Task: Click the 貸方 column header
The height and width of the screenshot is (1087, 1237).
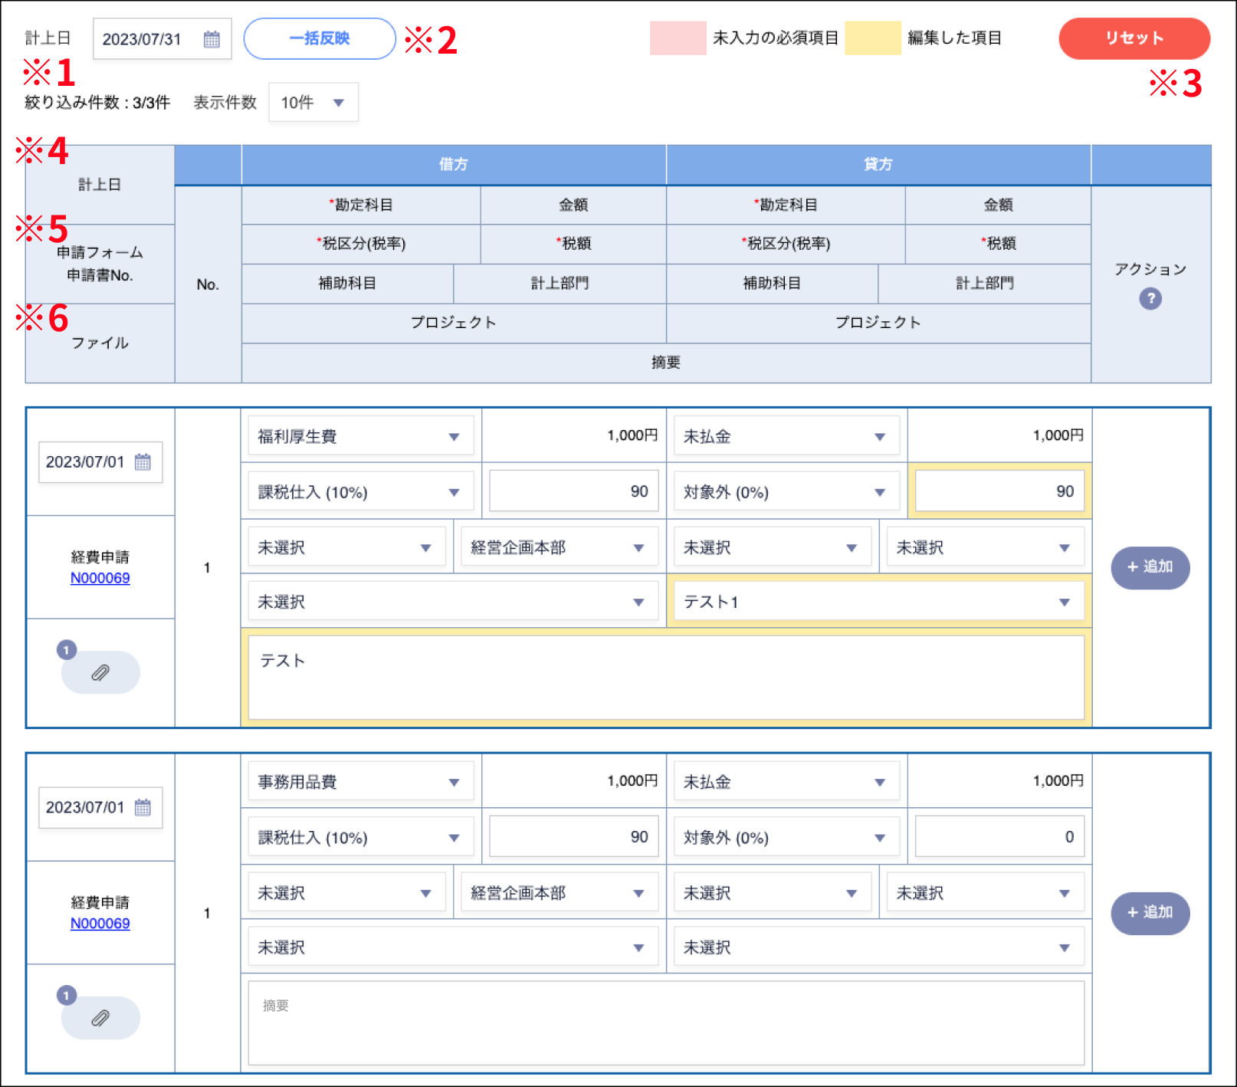Action: (878, 164)
